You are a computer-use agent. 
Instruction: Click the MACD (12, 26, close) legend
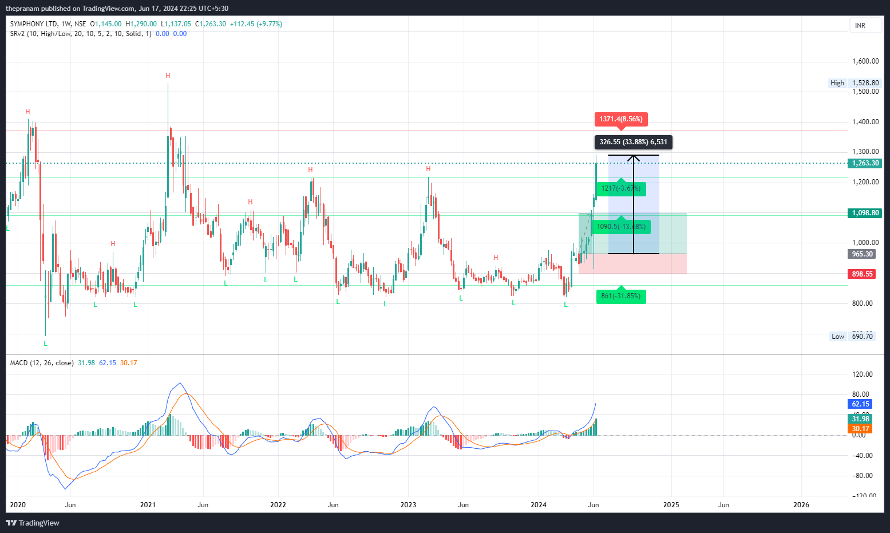[x=42, y=363]
